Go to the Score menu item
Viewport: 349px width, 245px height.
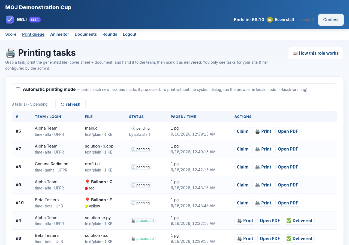(11, 34)
